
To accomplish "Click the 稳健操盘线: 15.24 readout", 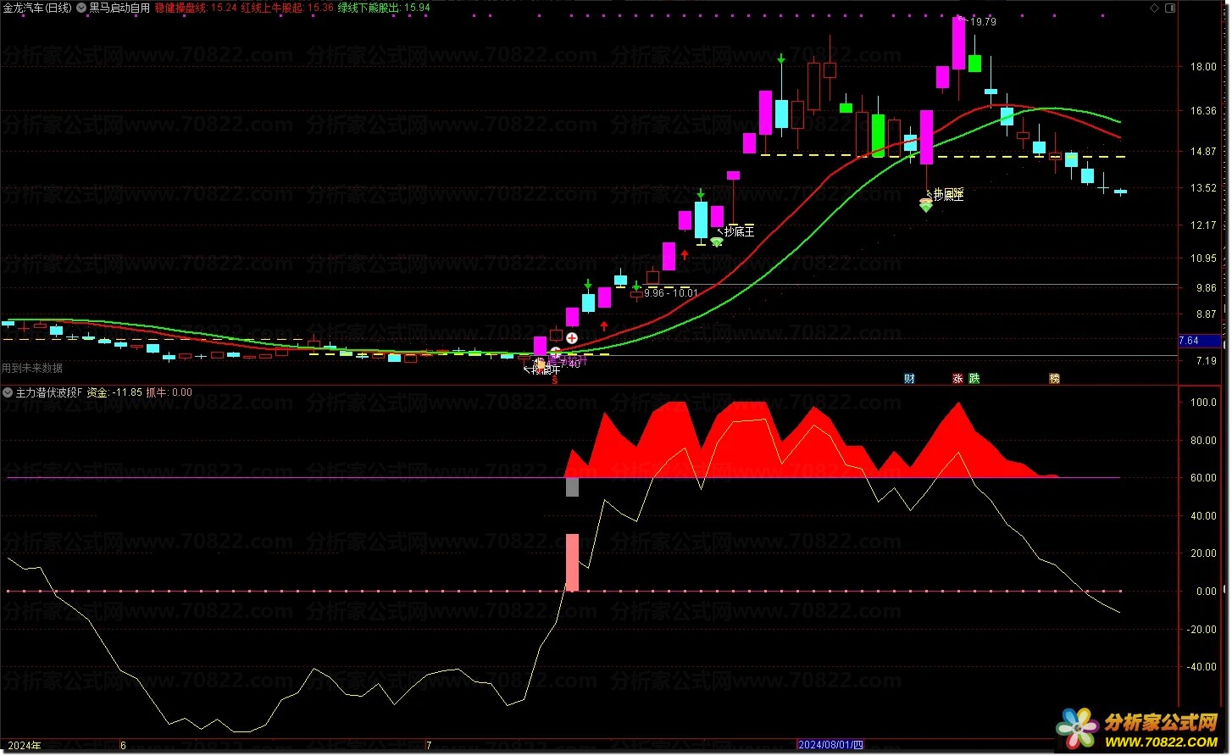I will [x=196, y=8].
